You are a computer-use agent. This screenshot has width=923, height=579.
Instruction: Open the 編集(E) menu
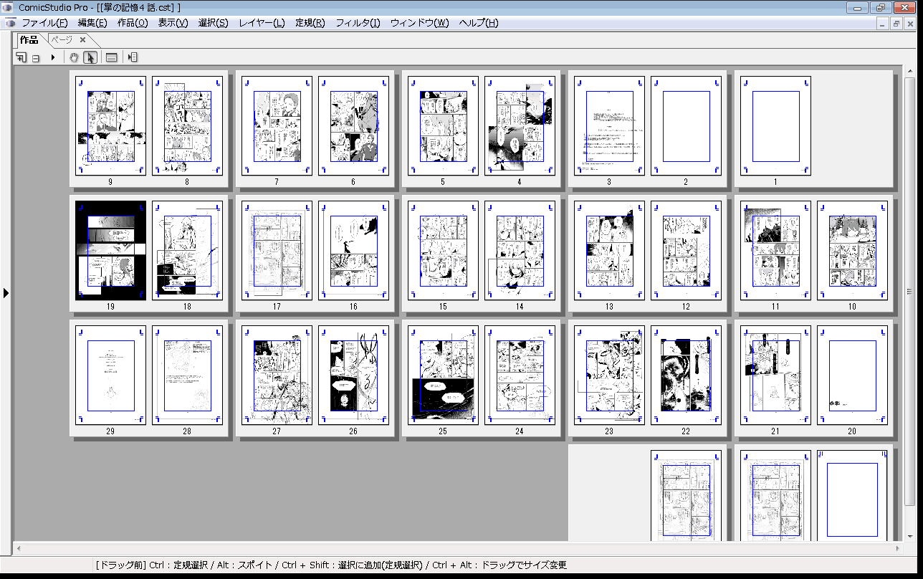coord(92,23)
